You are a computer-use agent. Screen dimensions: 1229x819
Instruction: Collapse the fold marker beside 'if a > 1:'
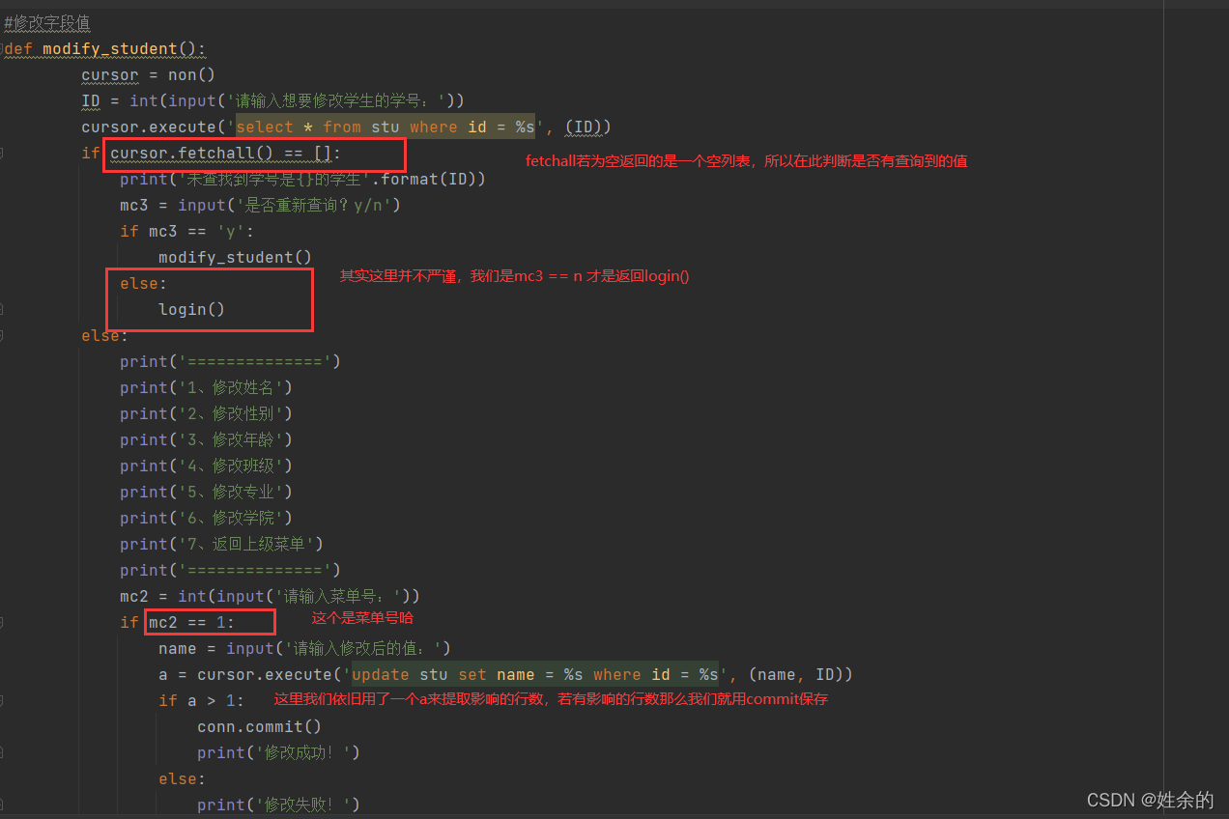point(3,700)
